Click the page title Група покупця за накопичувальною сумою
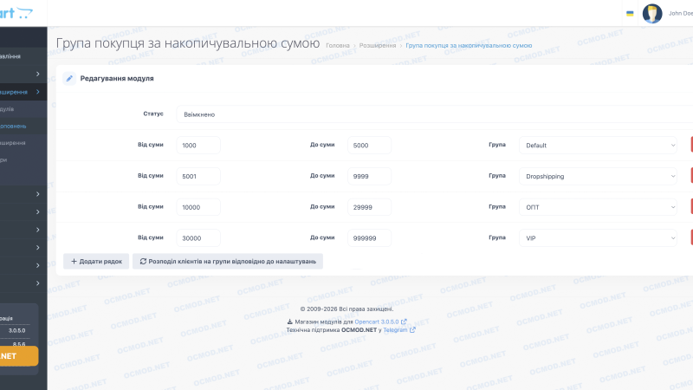The image size is (693, 390). coord(188,43)
